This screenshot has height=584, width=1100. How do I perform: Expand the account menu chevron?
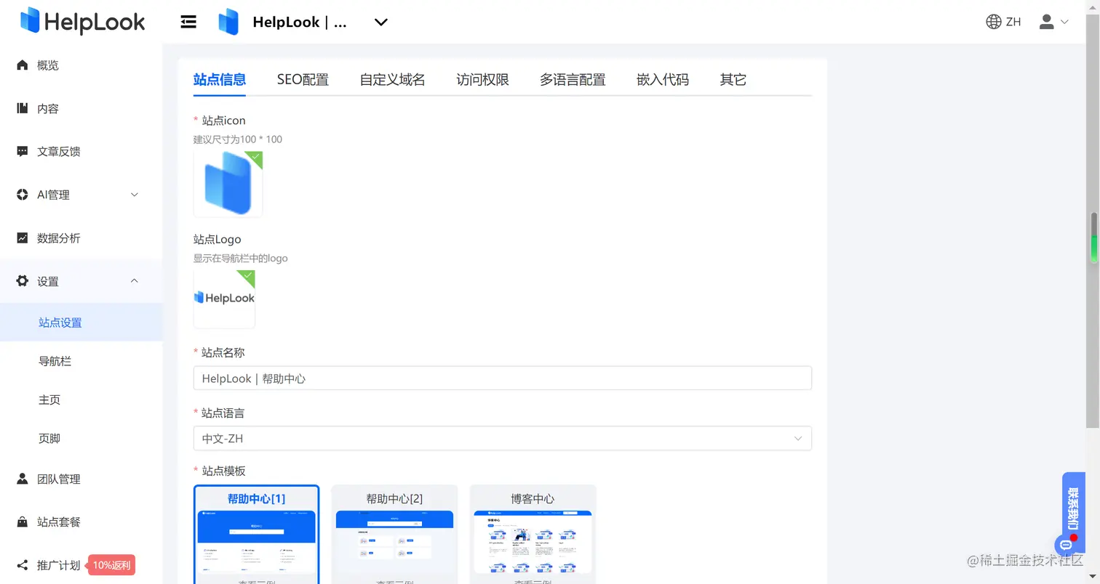[1064, 22]
